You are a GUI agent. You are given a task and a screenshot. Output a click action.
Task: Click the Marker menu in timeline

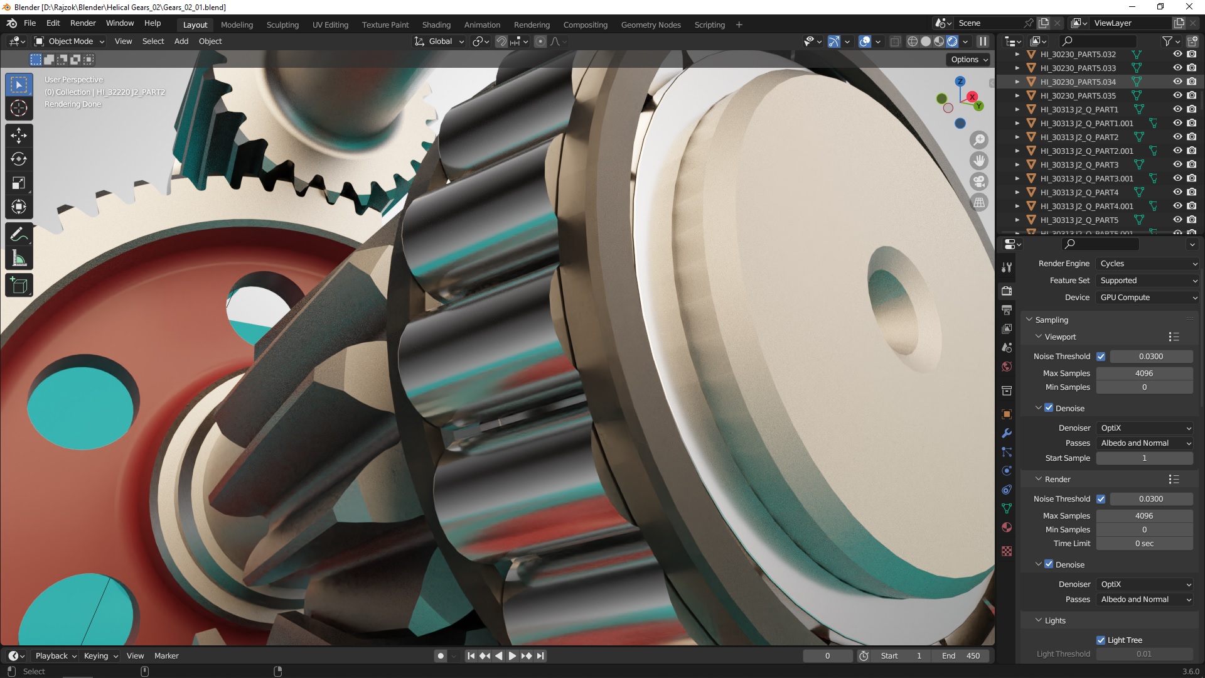click(166, 656)
